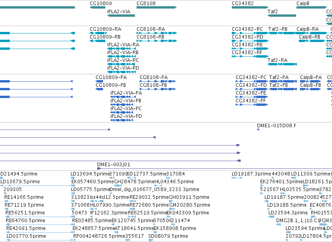The image size is (332, 242).
Task: Select transcript iPLA2-VIA-RD
Action: 121,72
